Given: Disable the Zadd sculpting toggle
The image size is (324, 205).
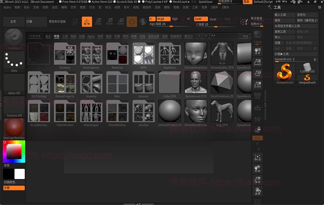Looking at the screenshot, I should [x=201, y=19].
